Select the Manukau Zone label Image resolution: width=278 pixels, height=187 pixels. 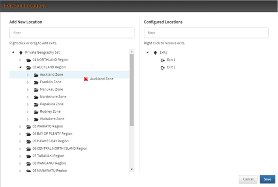point(51,89)
